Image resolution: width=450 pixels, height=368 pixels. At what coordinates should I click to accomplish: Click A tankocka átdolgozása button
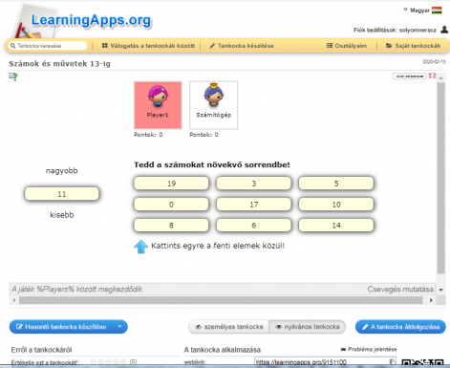coord(400,327)
